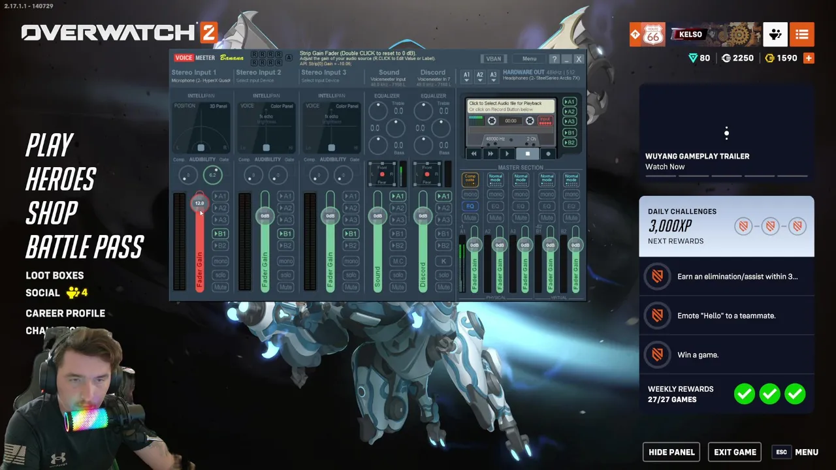
Task: Start cassette playback in Voicemeeter
Action: point(507,154)
